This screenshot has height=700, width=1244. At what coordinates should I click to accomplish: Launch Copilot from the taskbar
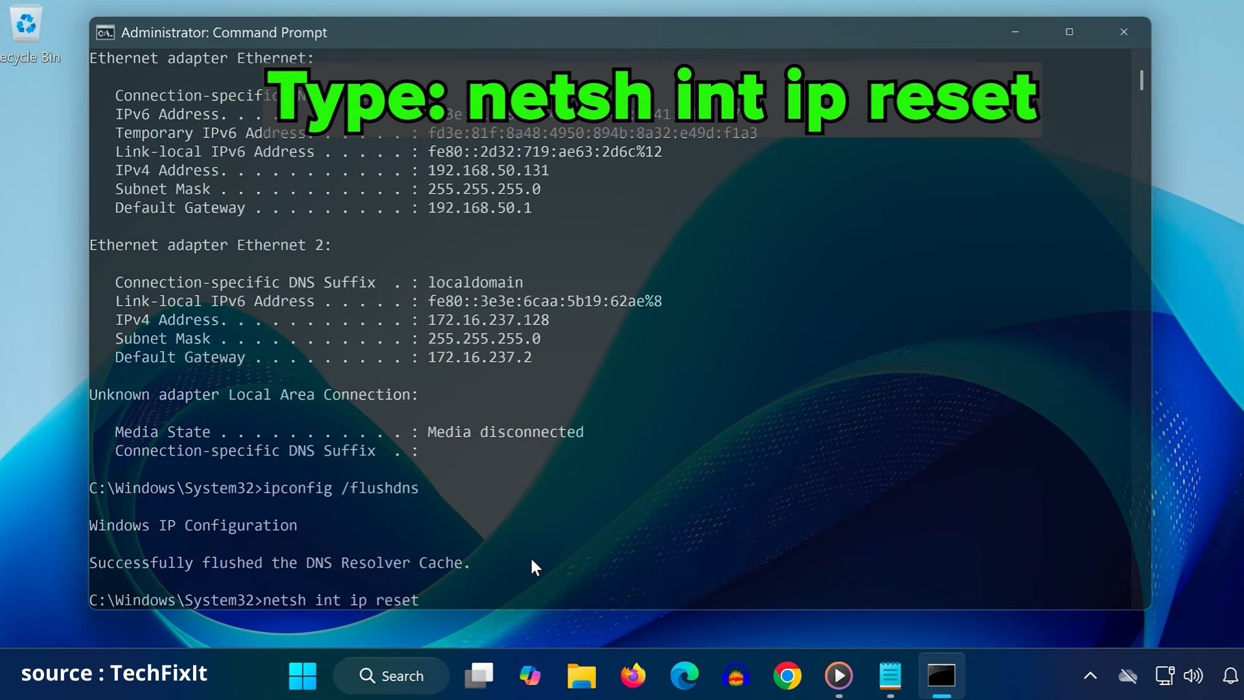(530, 676)
